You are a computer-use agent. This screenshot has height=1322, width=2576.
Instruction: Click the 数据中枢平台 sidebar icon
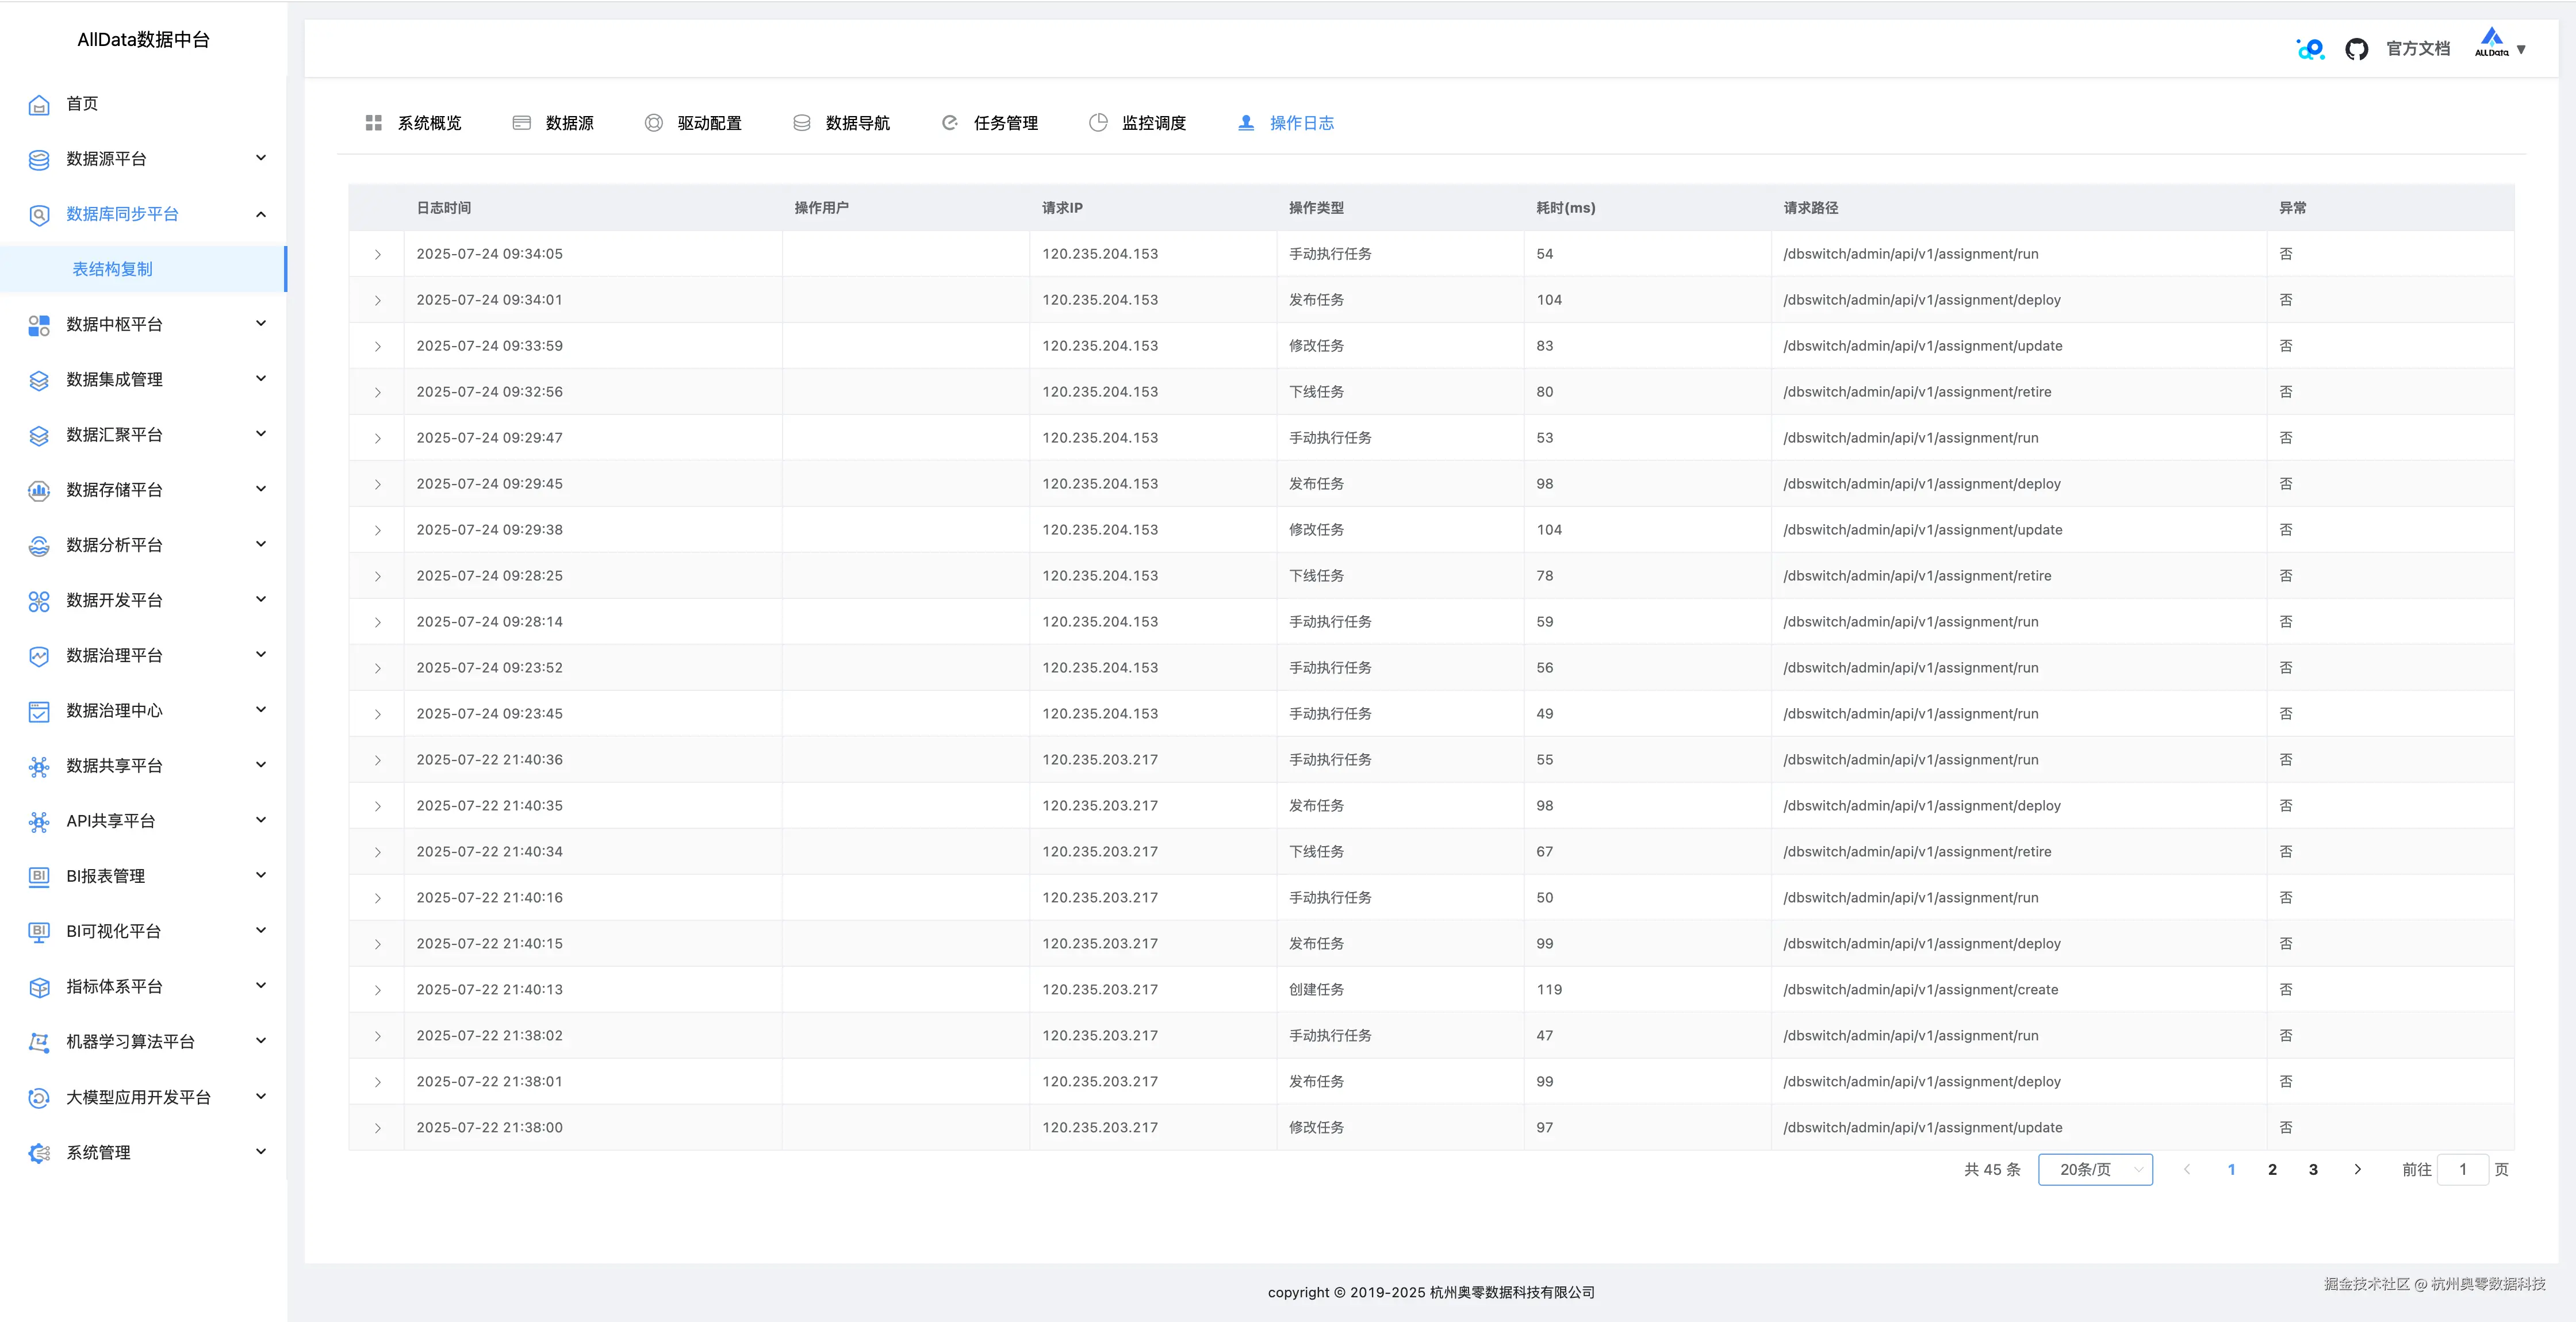[x=39, y=325]
